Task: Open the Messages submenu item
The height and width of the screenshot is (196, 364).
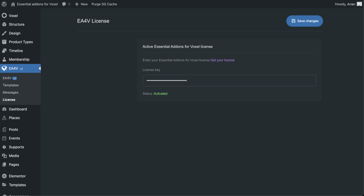Action: click(x=11, y=92)
